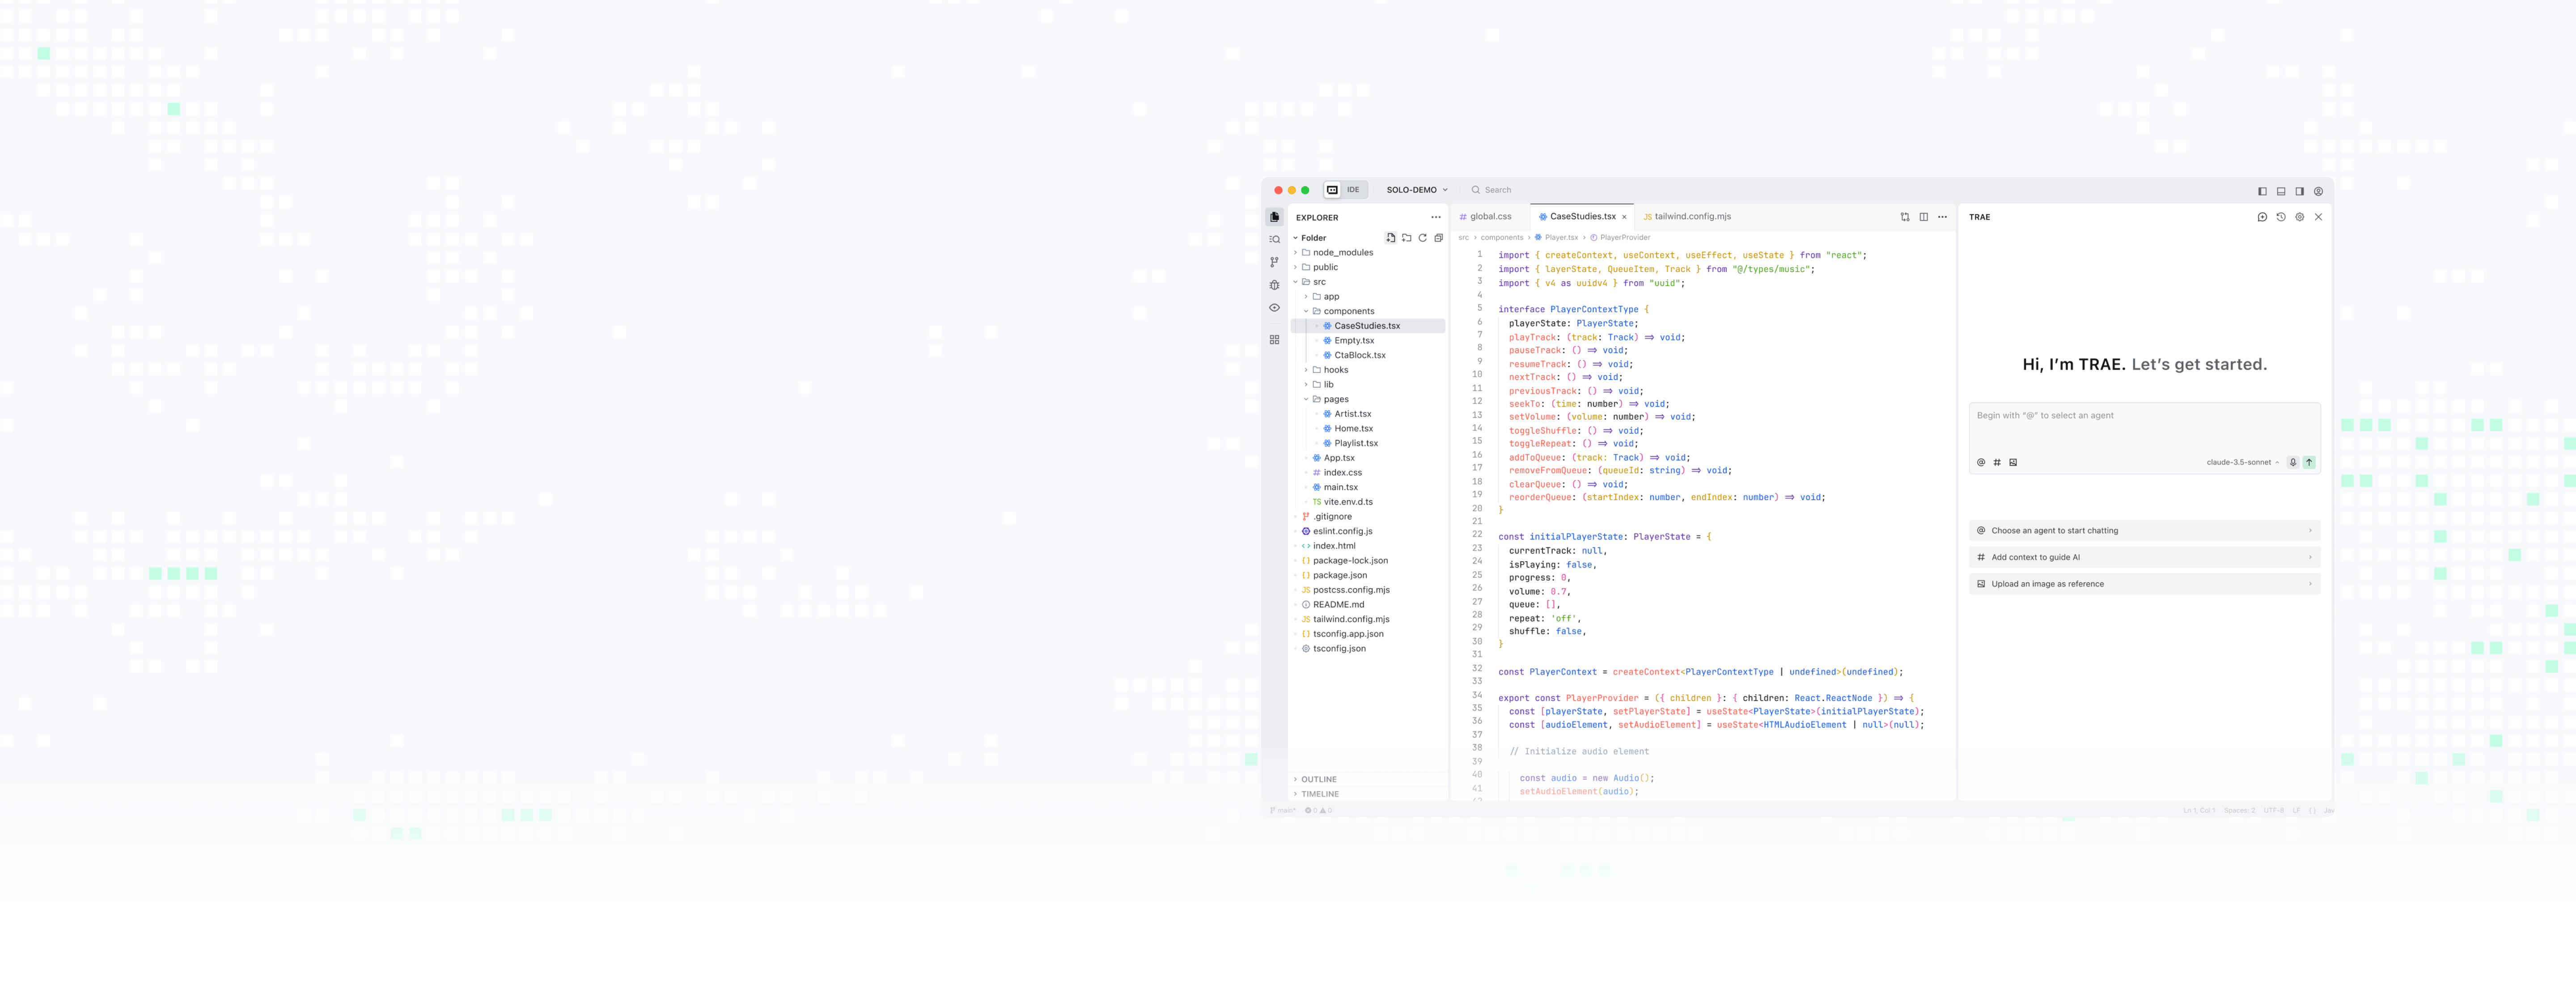Click the New File icon in Explorer
Image resolution: width=2576 pixels, height=993 pixels.
click(x=1390, y=238)
